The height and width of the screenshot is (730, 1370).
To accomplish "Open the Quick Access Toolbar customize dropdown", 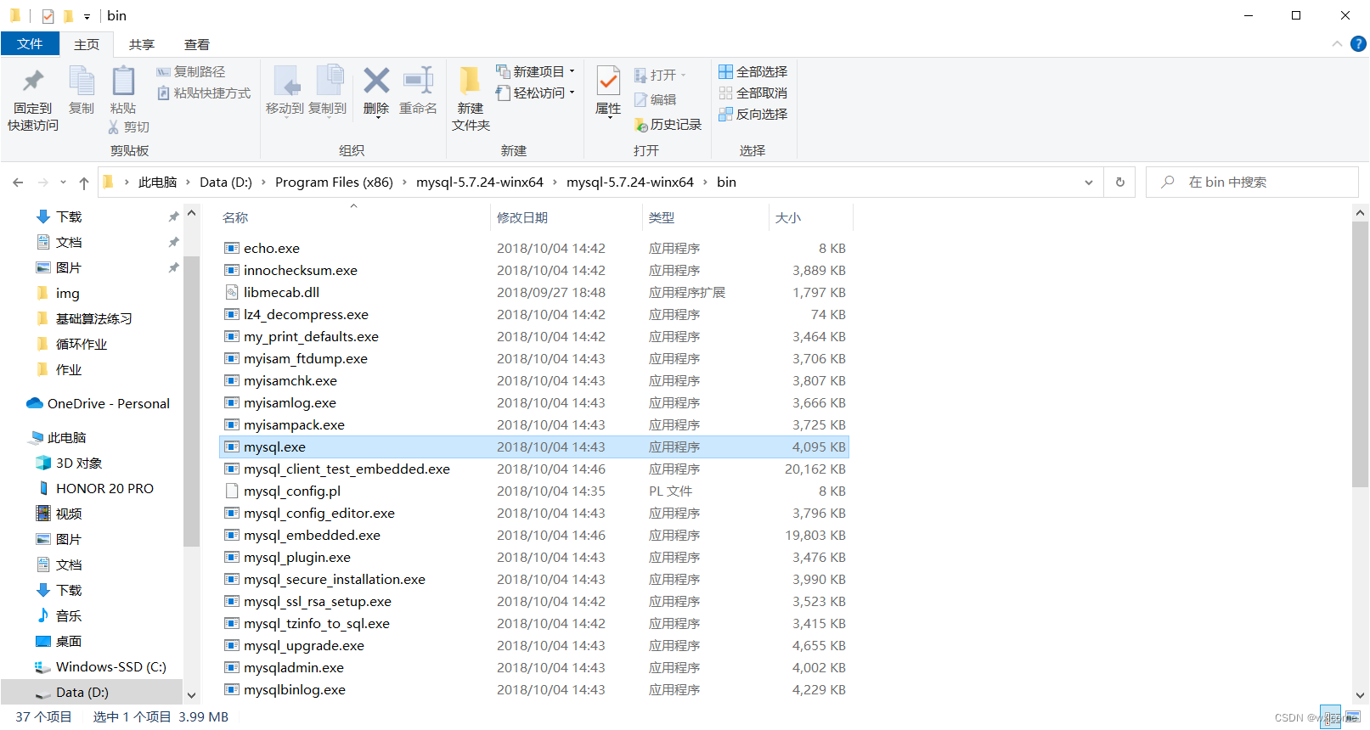I will pyautogui.click(x=87, y=16).
